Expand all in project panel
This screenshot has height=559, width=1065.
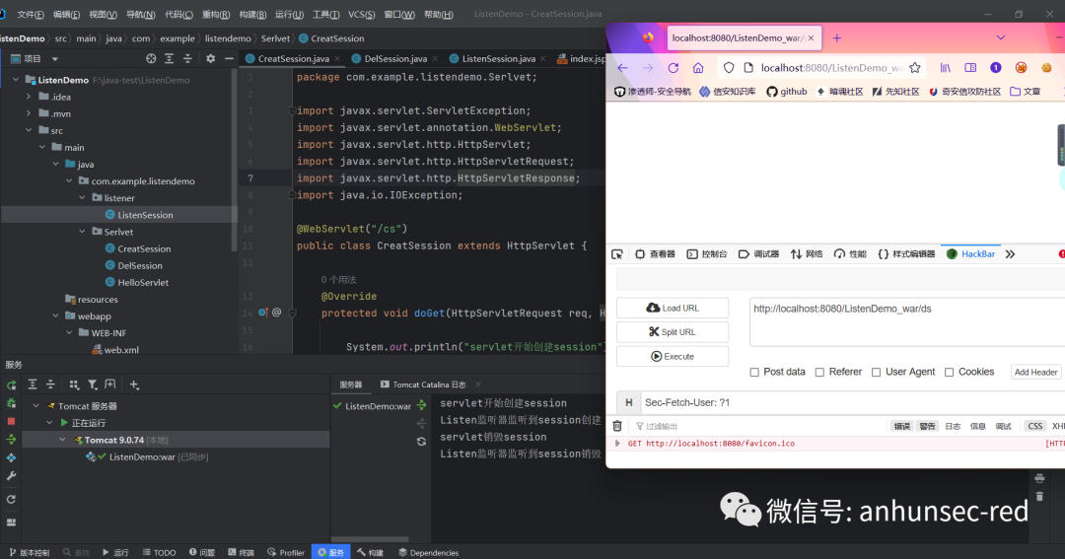[170, 58]
